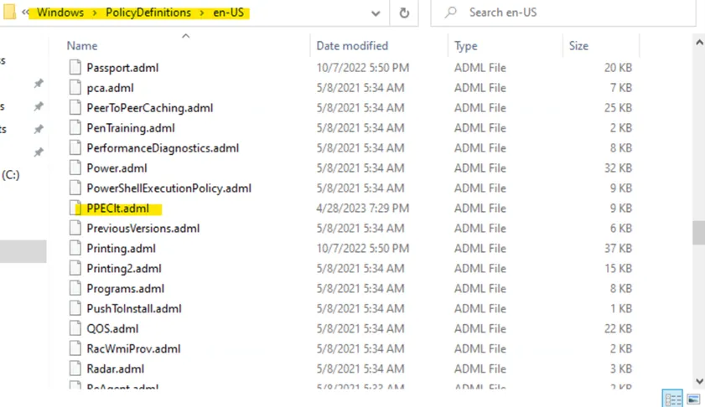Click the PreviousVersions.adml file icon
This screenshot has width=705, height=407.
click(75, 229)
